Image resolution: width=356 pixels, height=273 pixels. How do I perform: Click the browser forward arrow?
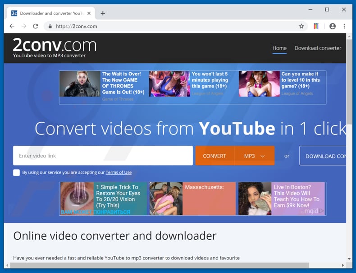click(24, 26)
